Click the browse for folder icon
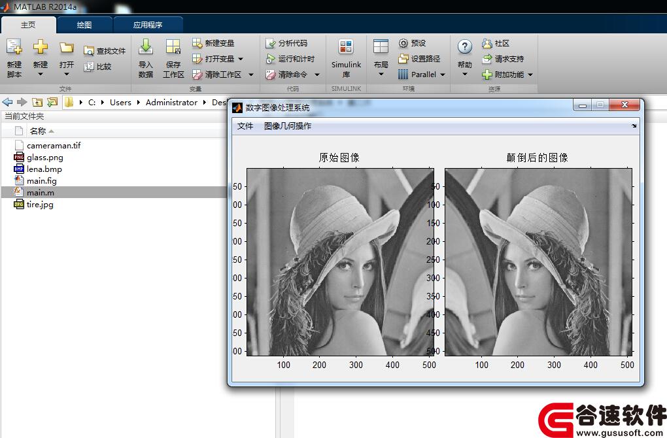 tap(52, 102)
